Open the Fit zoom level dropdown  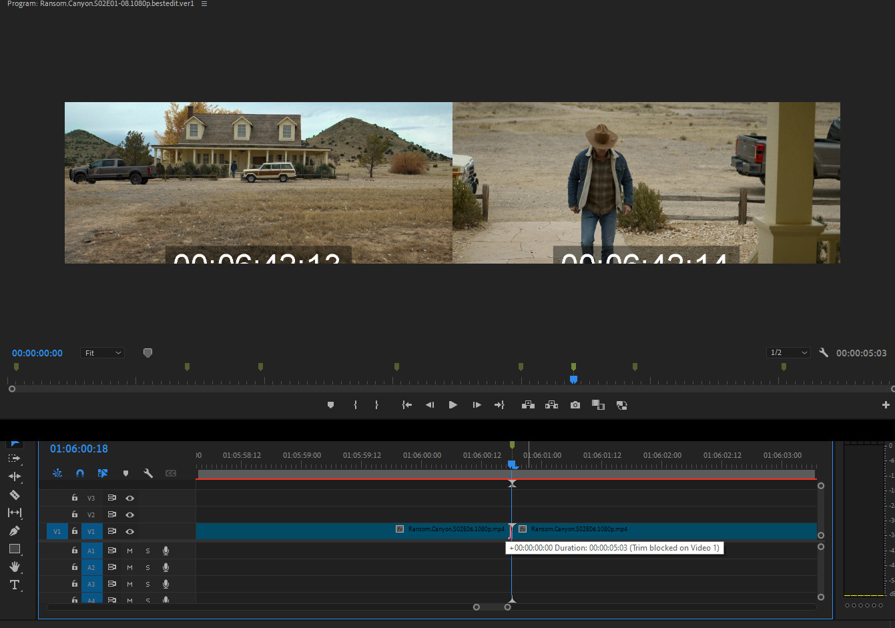click(x=103, y=352)
